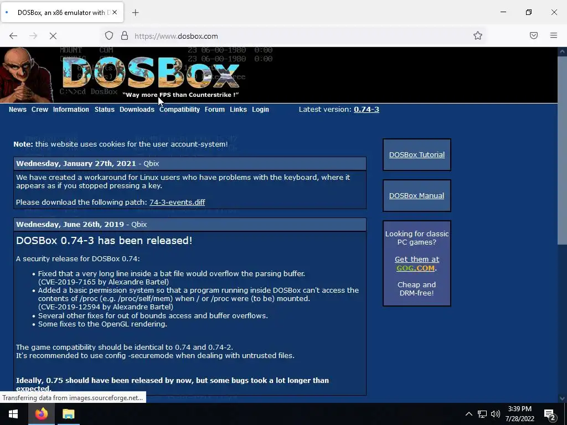Open the tracking protection shield icon
The image size is (567, 425).
pos(109,36)
